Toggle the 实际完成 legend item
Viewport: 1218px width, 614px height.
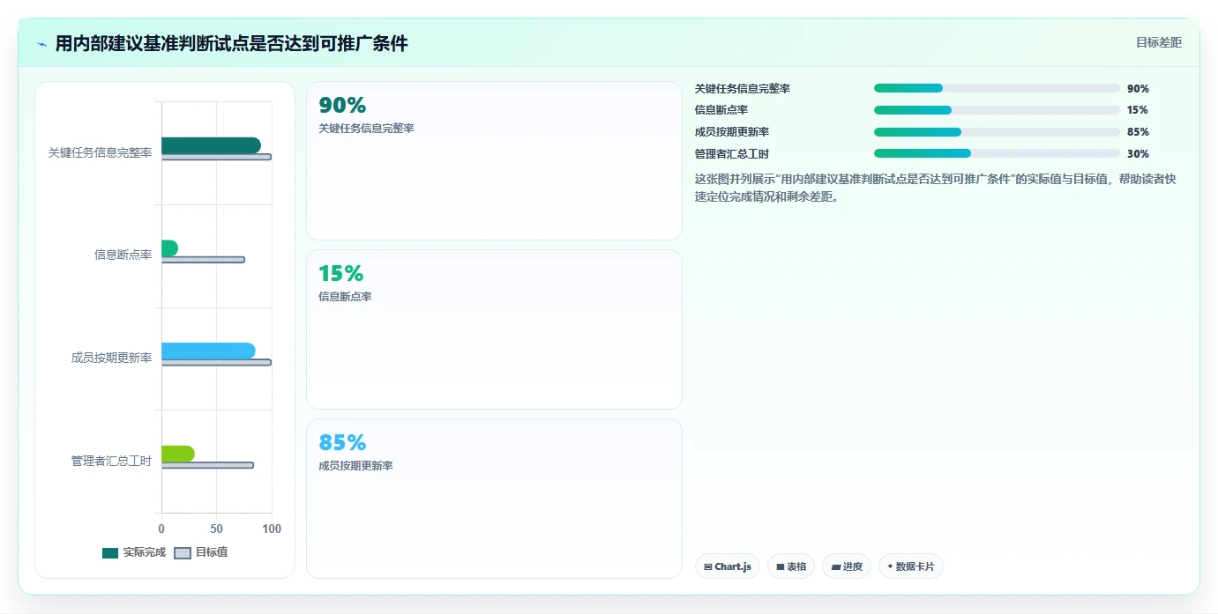134,552
